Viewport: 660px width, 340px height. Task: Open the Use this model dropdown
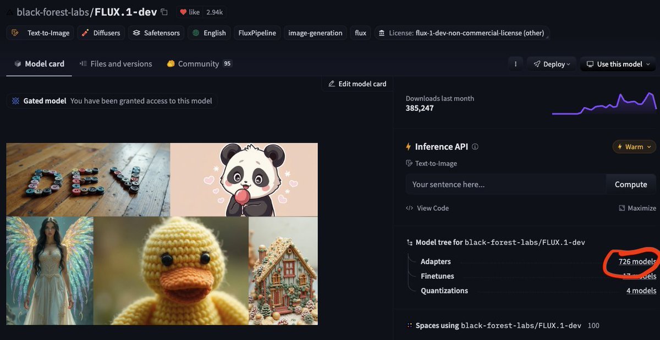[619, 64]
